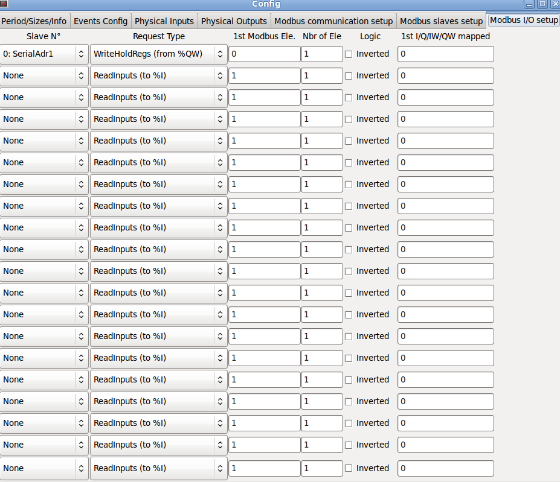Click the 'Slave N°' column header

(43, 36)
